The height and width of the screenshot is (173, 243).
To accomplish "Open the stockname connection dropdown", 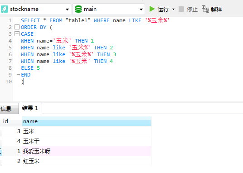I will coord(67,10).
